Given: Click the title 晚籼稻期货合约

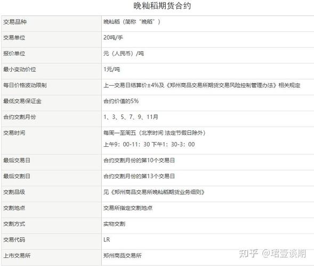Looking at the screenshot, I should click(x=162, y=6).
